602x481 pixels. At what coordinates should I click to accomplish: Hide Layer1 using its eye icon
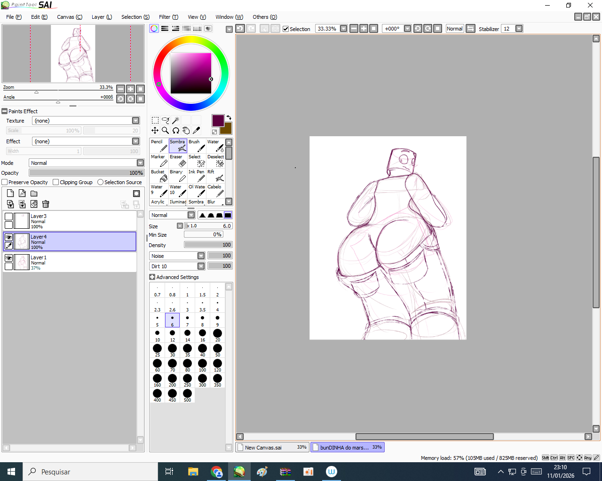coord(8,258)
